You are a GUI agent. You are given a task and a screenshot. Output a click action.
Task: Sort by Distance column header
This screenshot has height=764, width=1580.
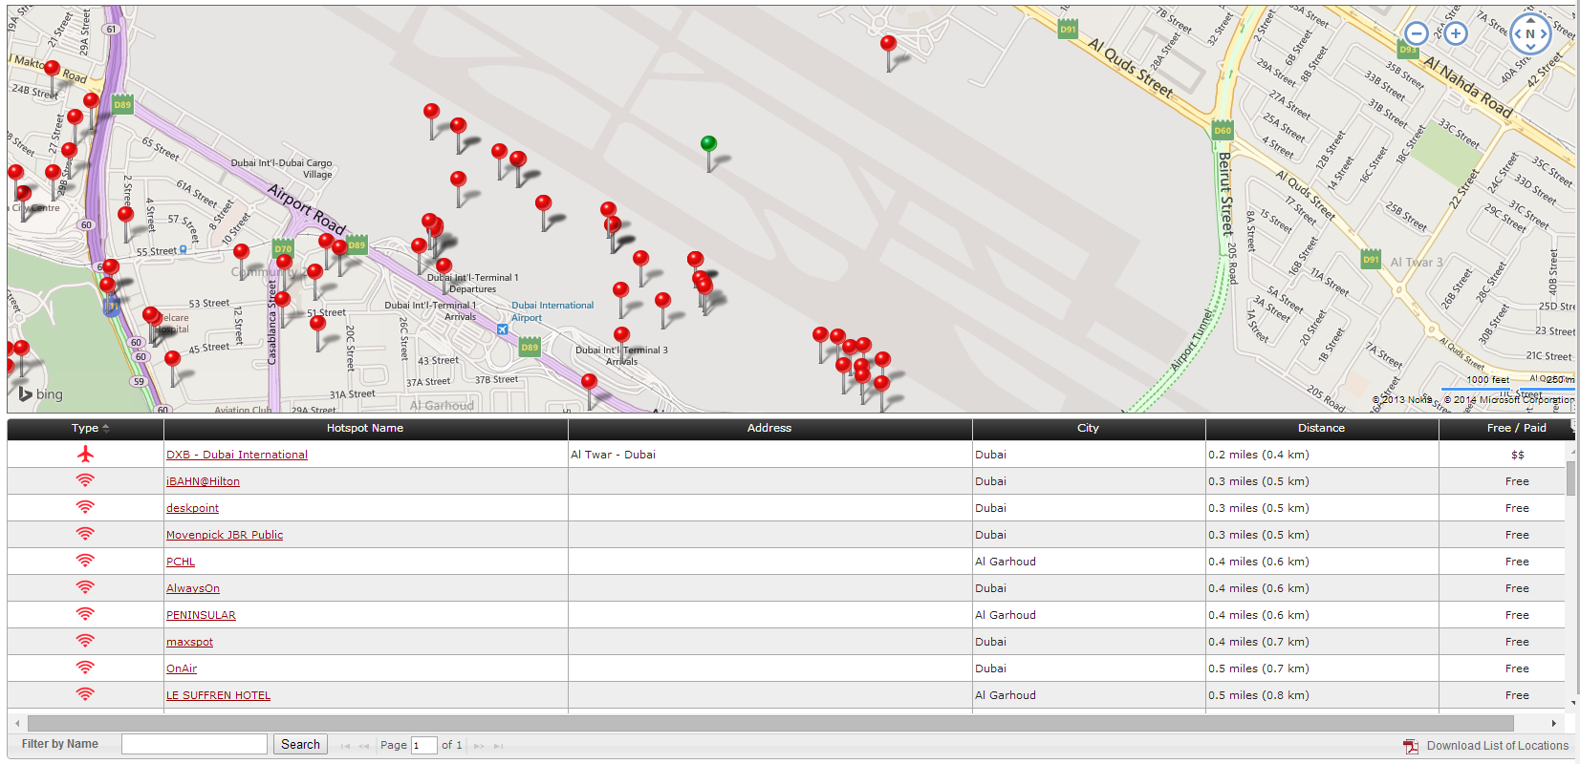pyautogui.click(x=1321, y=428)
